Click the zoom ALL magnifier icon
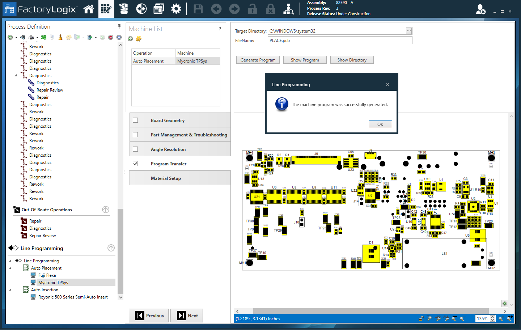Image resolution: width=521 pixels, height=330 pixels. click(x=446, y=318)
